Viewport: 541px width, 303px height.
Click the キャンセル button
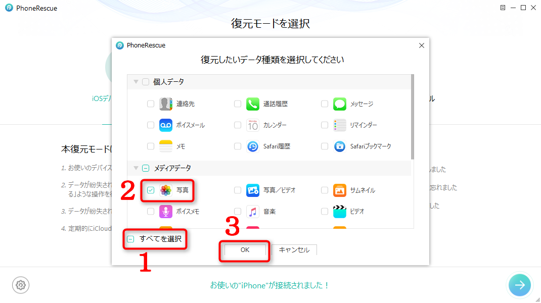(294, 250)
